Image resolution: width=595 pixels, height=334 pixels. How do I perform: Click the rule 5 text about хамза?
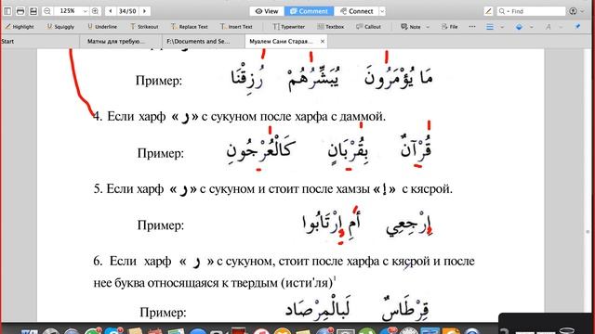tap(273, 188)
